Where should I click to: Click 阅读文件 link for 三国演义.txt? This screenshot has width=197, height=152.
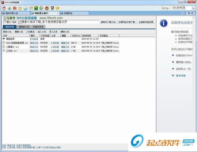tap(34, 47)
